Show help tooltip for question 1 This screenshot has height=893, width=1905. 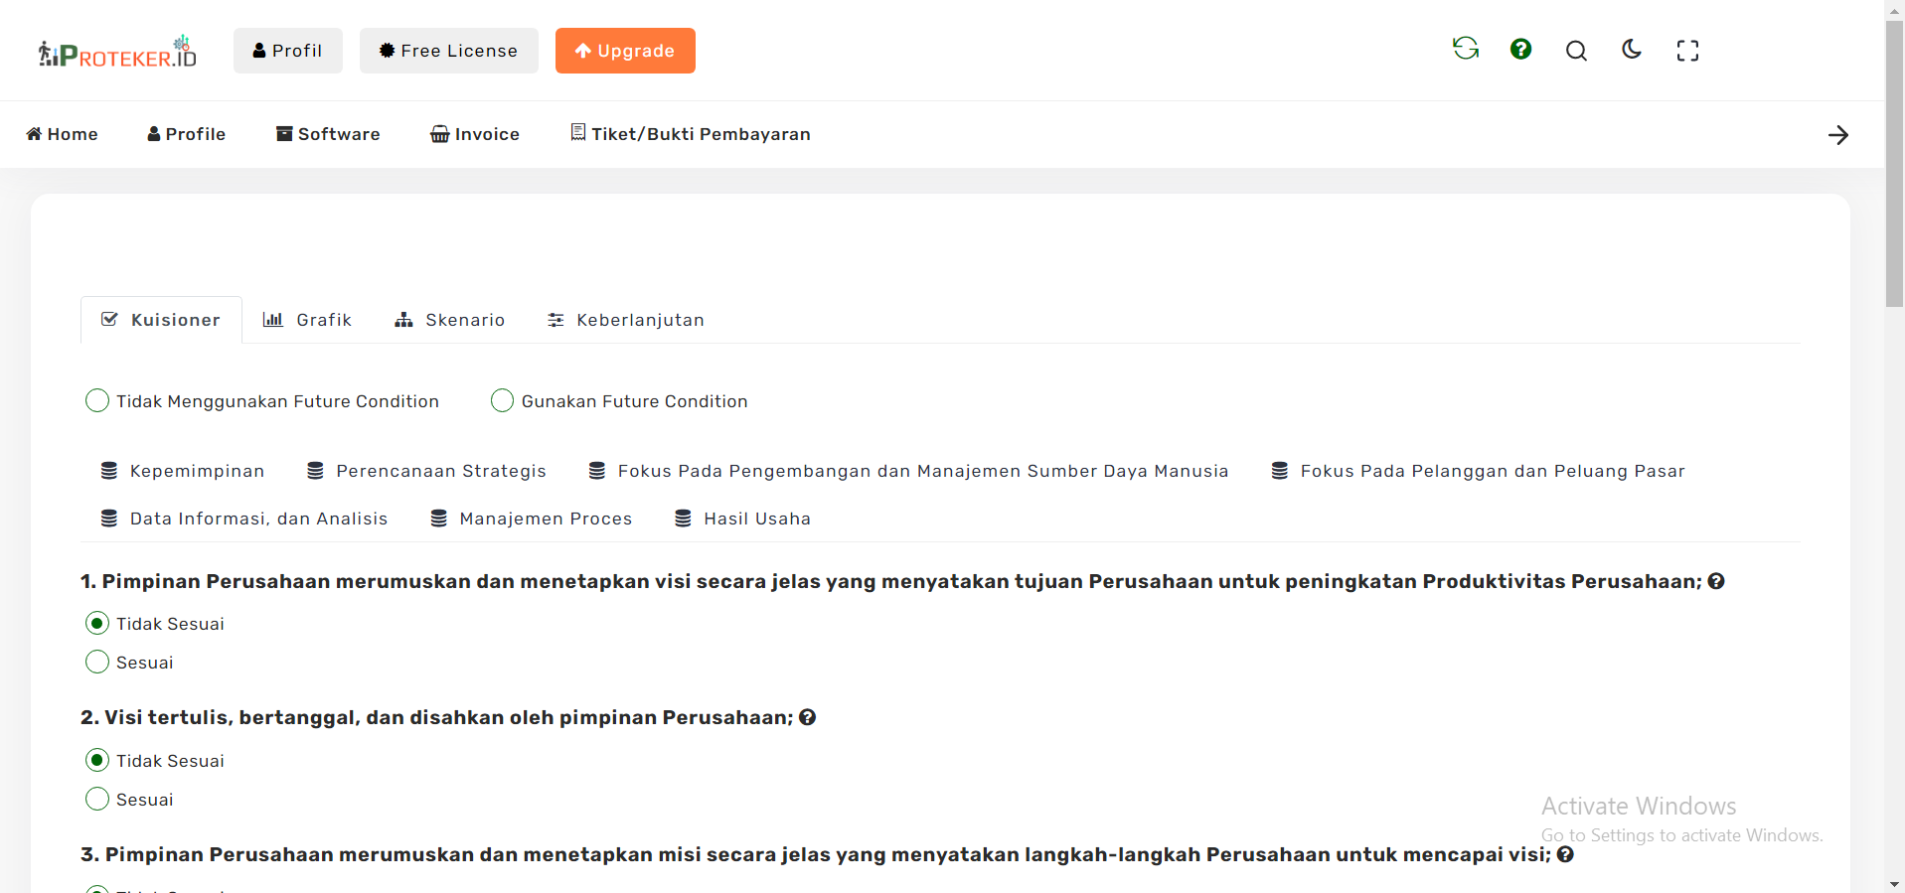(1716, 581)
